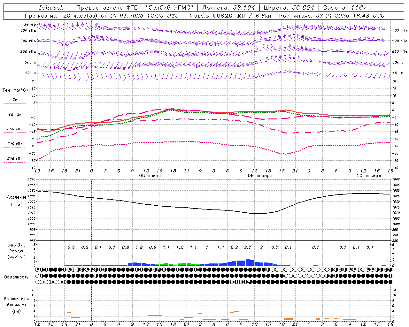
Task: Click the longitude value 'Долгота: 53.194'
Action: click(x=229, y=8)
